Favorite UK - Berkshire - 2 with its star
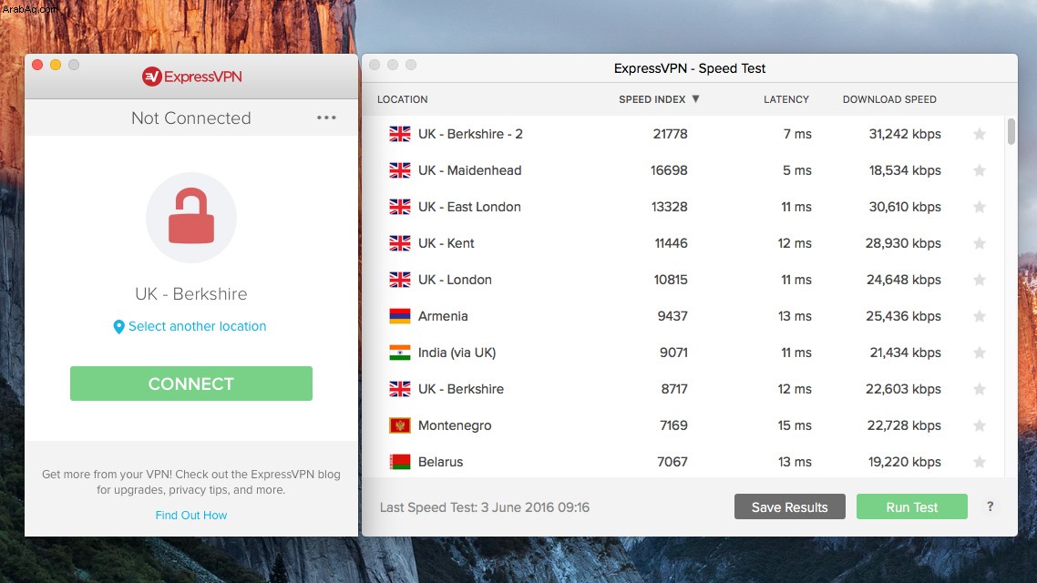 tap(980, 134)
